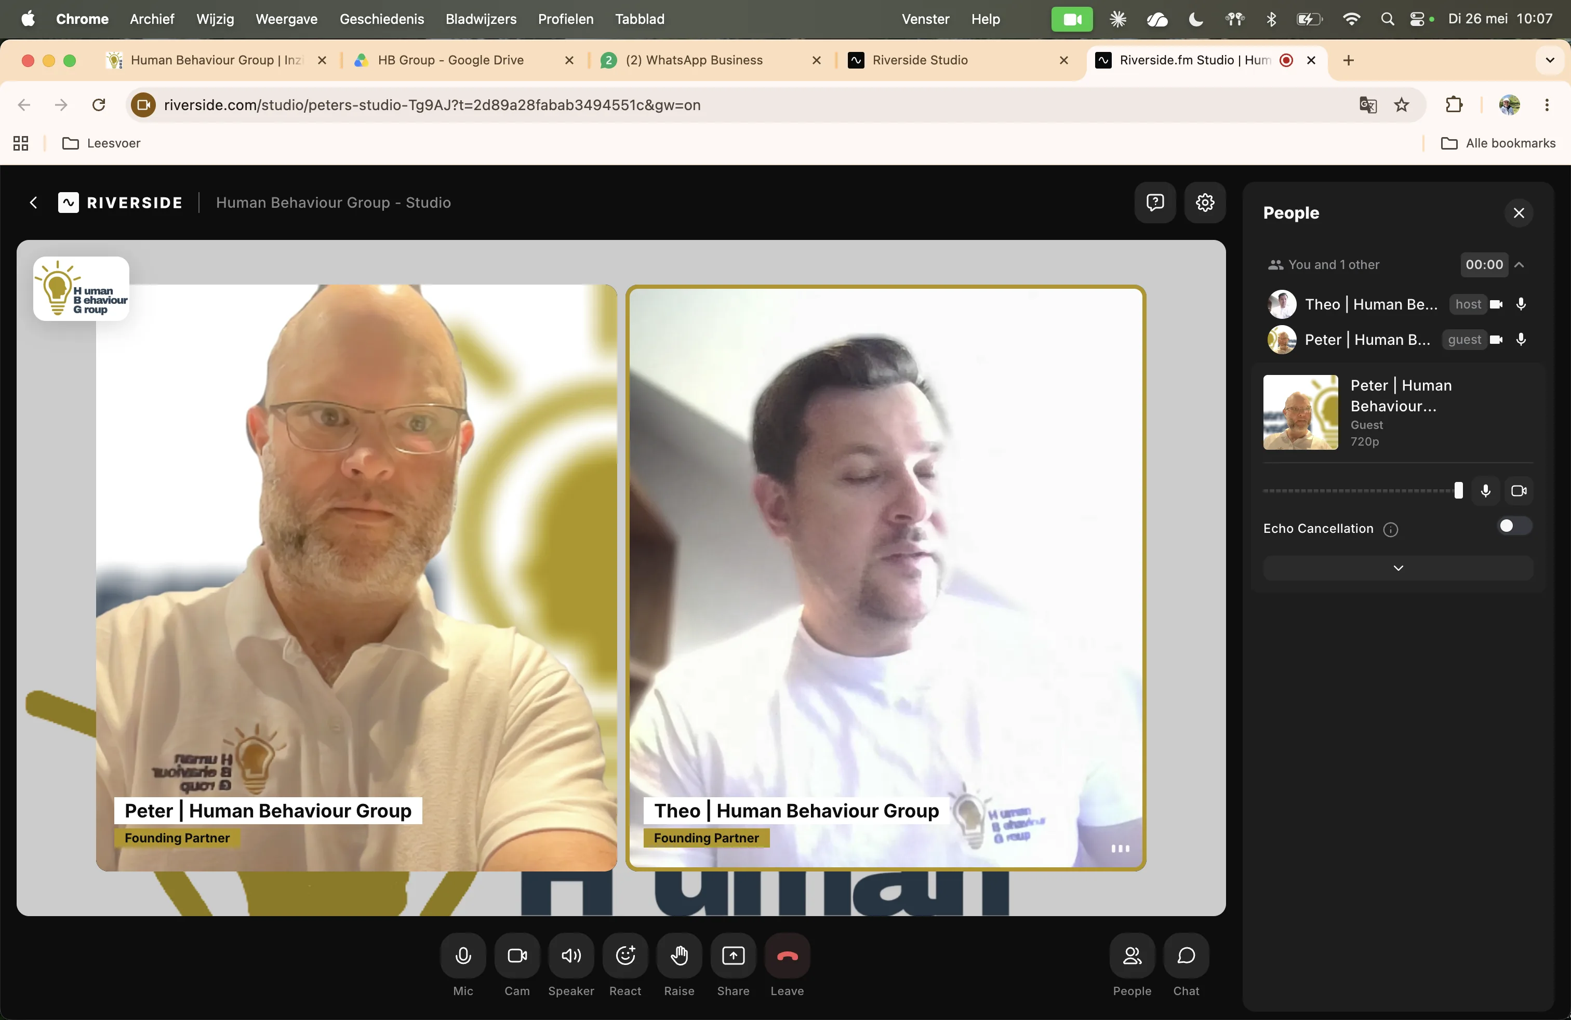Click the Riverside logo

click(x=120, y=203)
